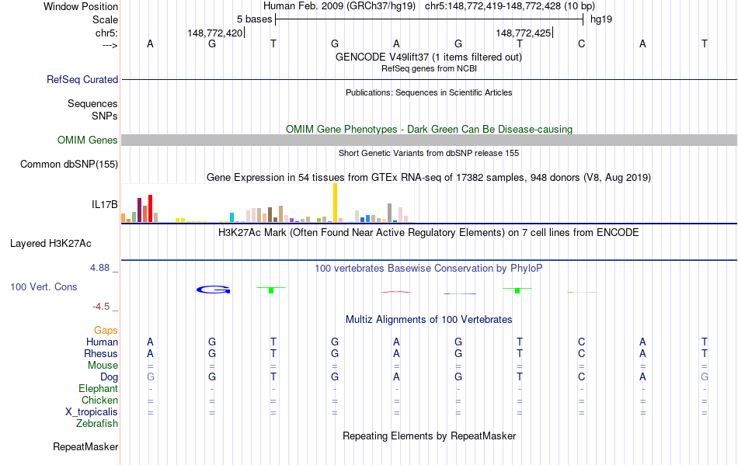This screenshot has height=465, width=738.
Task: Click the cyan GTEx expression bar
Action: [231, 217]
